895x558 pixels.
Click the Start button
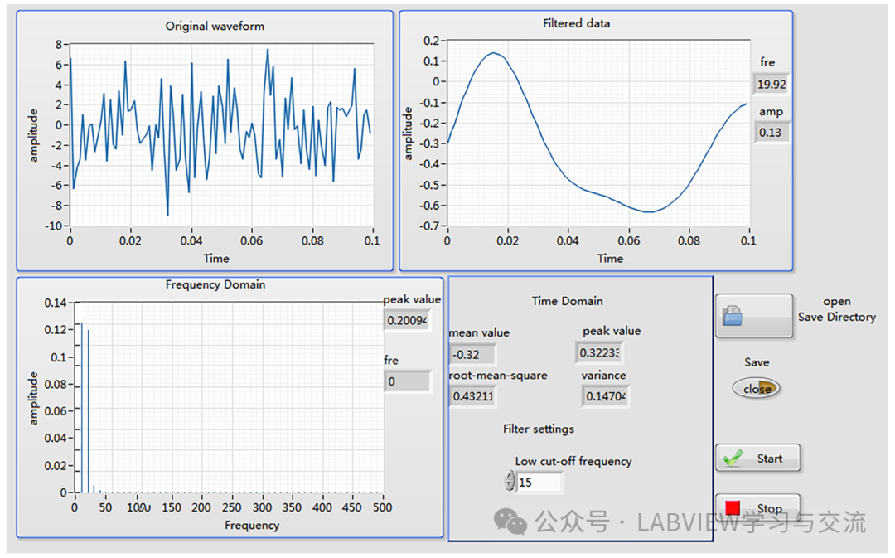pos(758,458)
